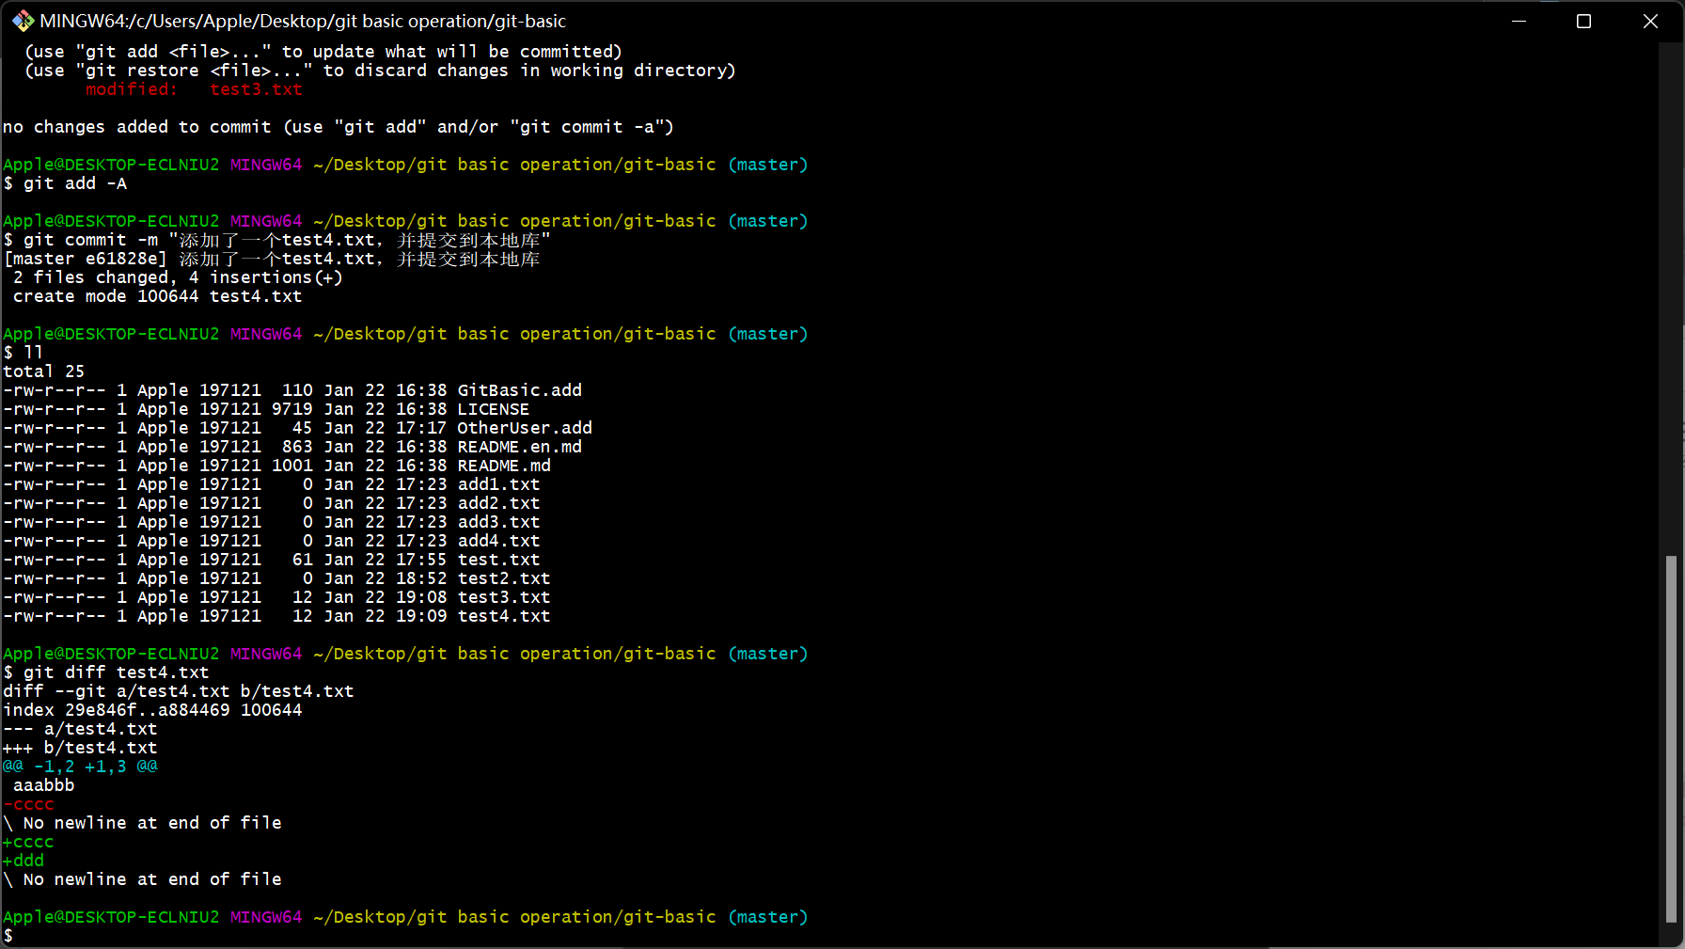
Task: Click the GitBasic.add file listing row
Action: [x=292, y=390]
